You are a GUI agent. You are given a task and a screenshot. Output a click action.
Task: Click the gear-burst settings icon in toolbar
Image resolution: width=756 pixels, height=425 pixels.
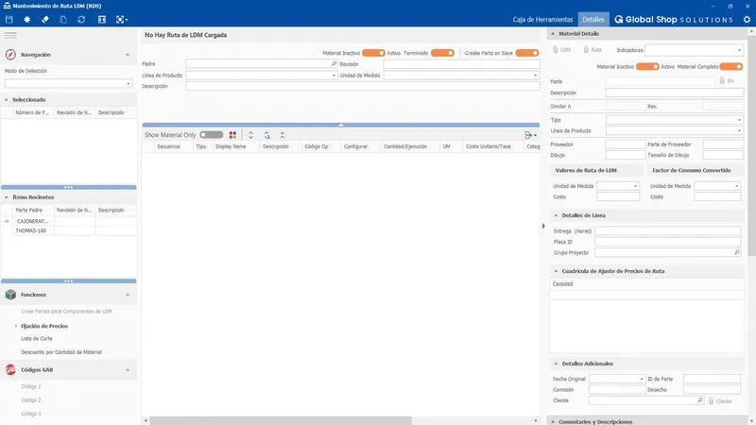tap(27, 19)
